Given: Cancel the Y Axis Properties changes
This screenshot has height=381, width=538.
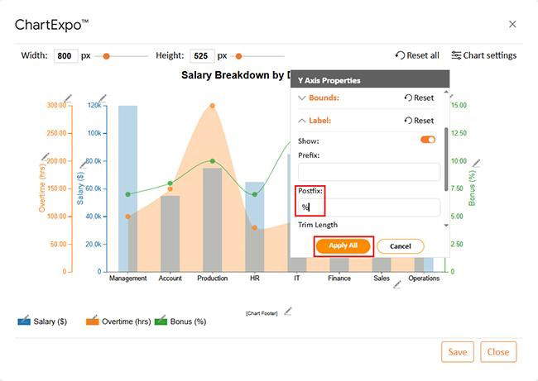Looking at the screenshot, I should pyautogui.click(x=400, y=246).
